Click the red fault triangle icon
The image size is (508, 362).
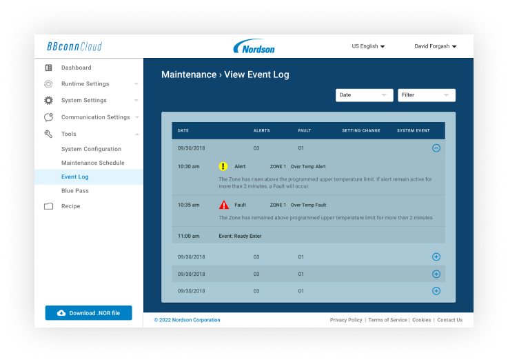[x=224, y=205]
